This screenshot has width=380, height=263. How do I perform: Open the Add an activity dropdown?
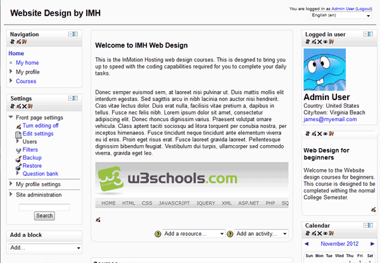[x=262, y=234]
